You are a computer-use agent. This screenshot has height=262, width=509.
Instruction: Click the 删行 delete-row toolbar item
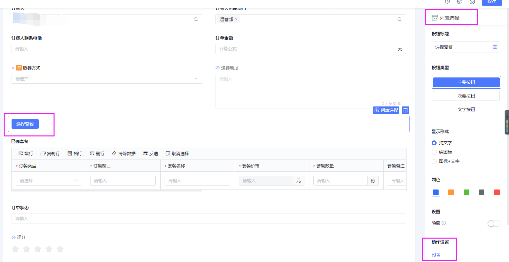tap(97, 154)
